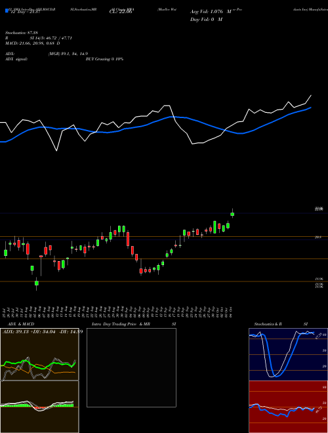
Task: Select the Avg Vol 1.076 M readout
Action: click(211, 12)
